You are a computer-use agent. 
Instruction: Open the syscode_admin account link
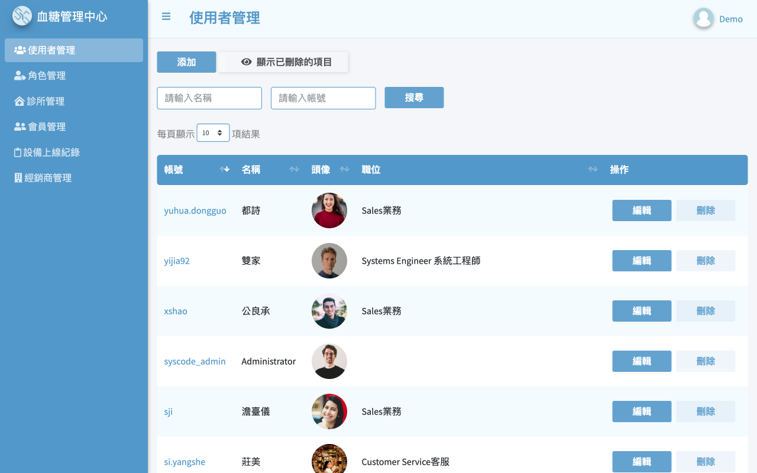[x=195, y=361]
